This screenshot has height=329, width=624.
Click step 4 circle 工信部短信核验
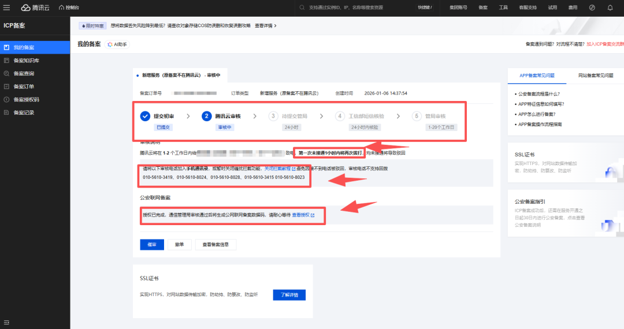(340, 116)
